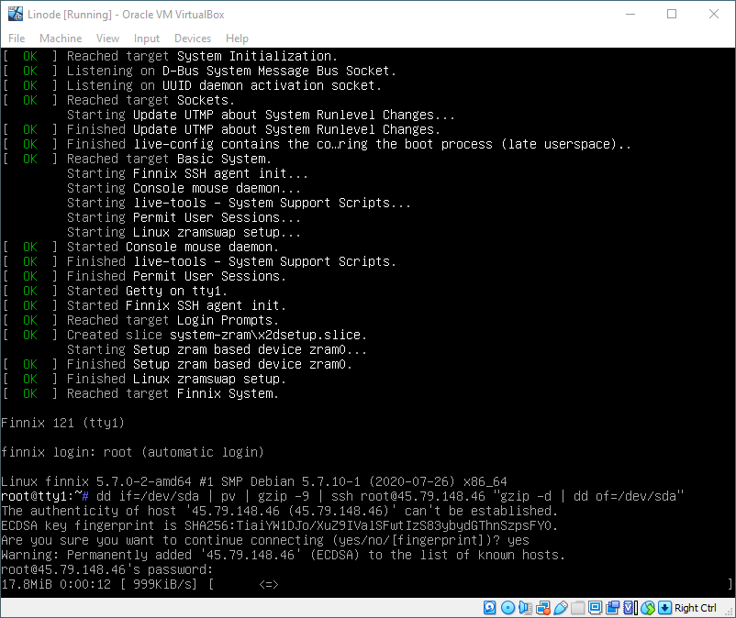736x618 pixels.
Task: Click the display settings status icon
Action: coord(596,608)
